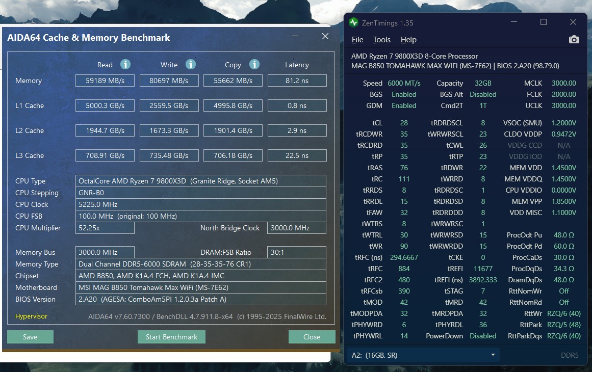Click the CPU Clock value 5225.0 MHz
592x372 pixels.
(x=201, y=204)
